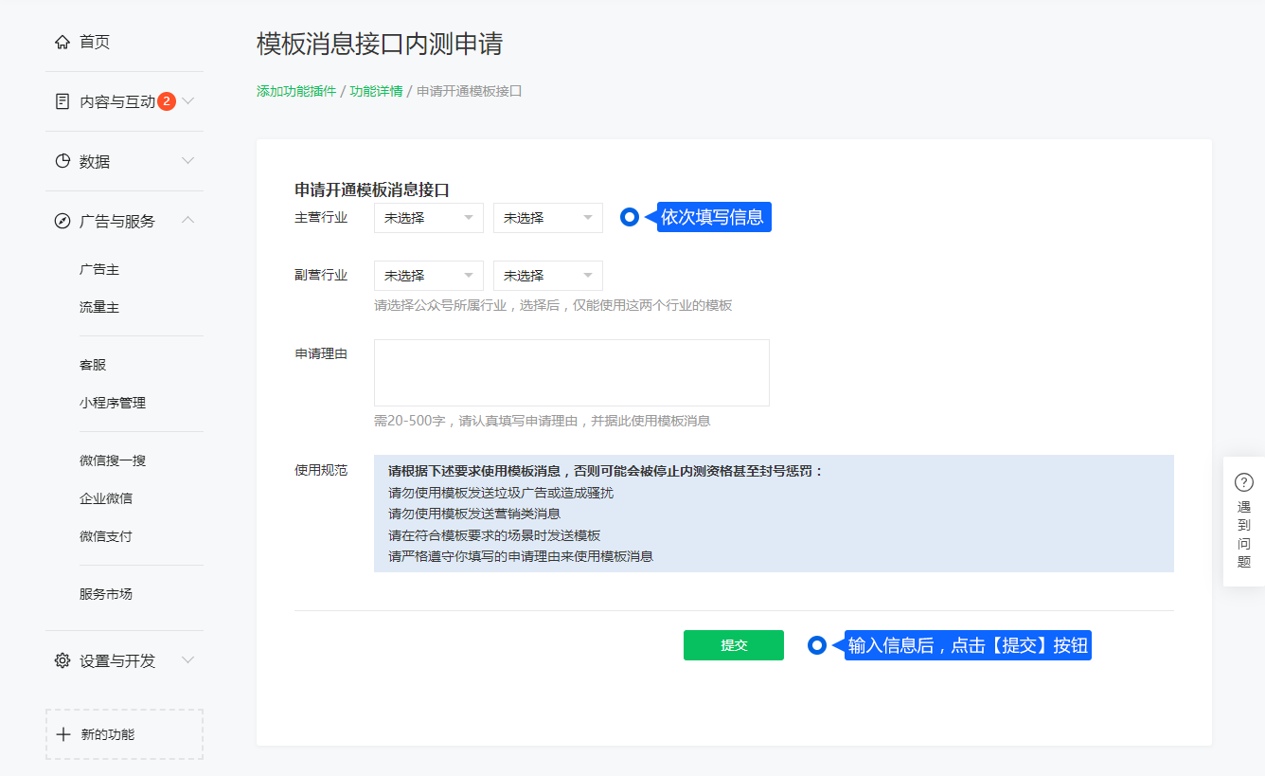Image resolution: width=1265 pixels, height=776 pixels.
Task: Click the pie chart icon for 数据
Action: (x=62, y=161)
